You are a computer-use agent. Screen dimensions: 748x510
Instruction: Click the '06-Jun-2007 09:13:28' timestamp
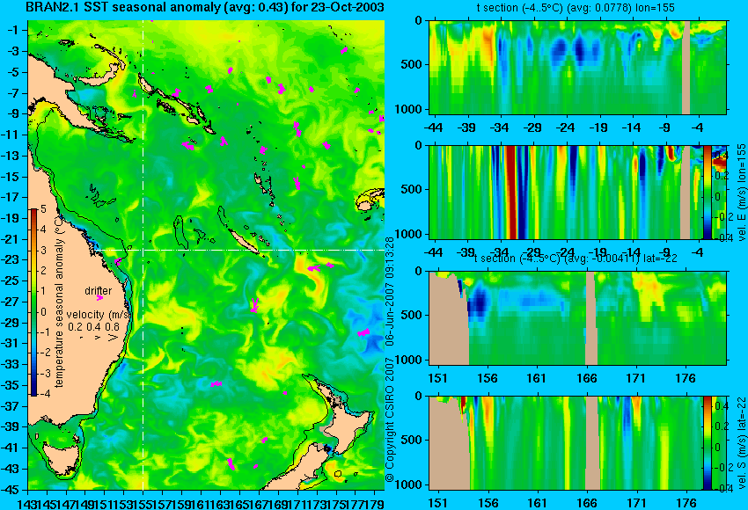pyautogui.click(x=390, y=291)
